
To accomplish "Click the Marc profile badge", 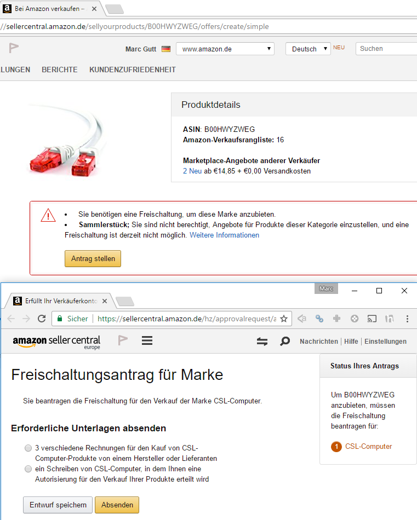I will pos(326,288).
